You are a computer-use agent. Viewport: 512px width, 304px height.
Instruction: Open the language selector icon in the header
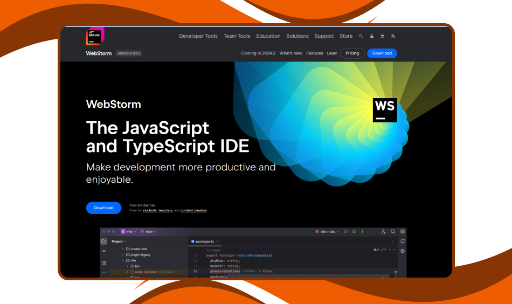point(393,36)
